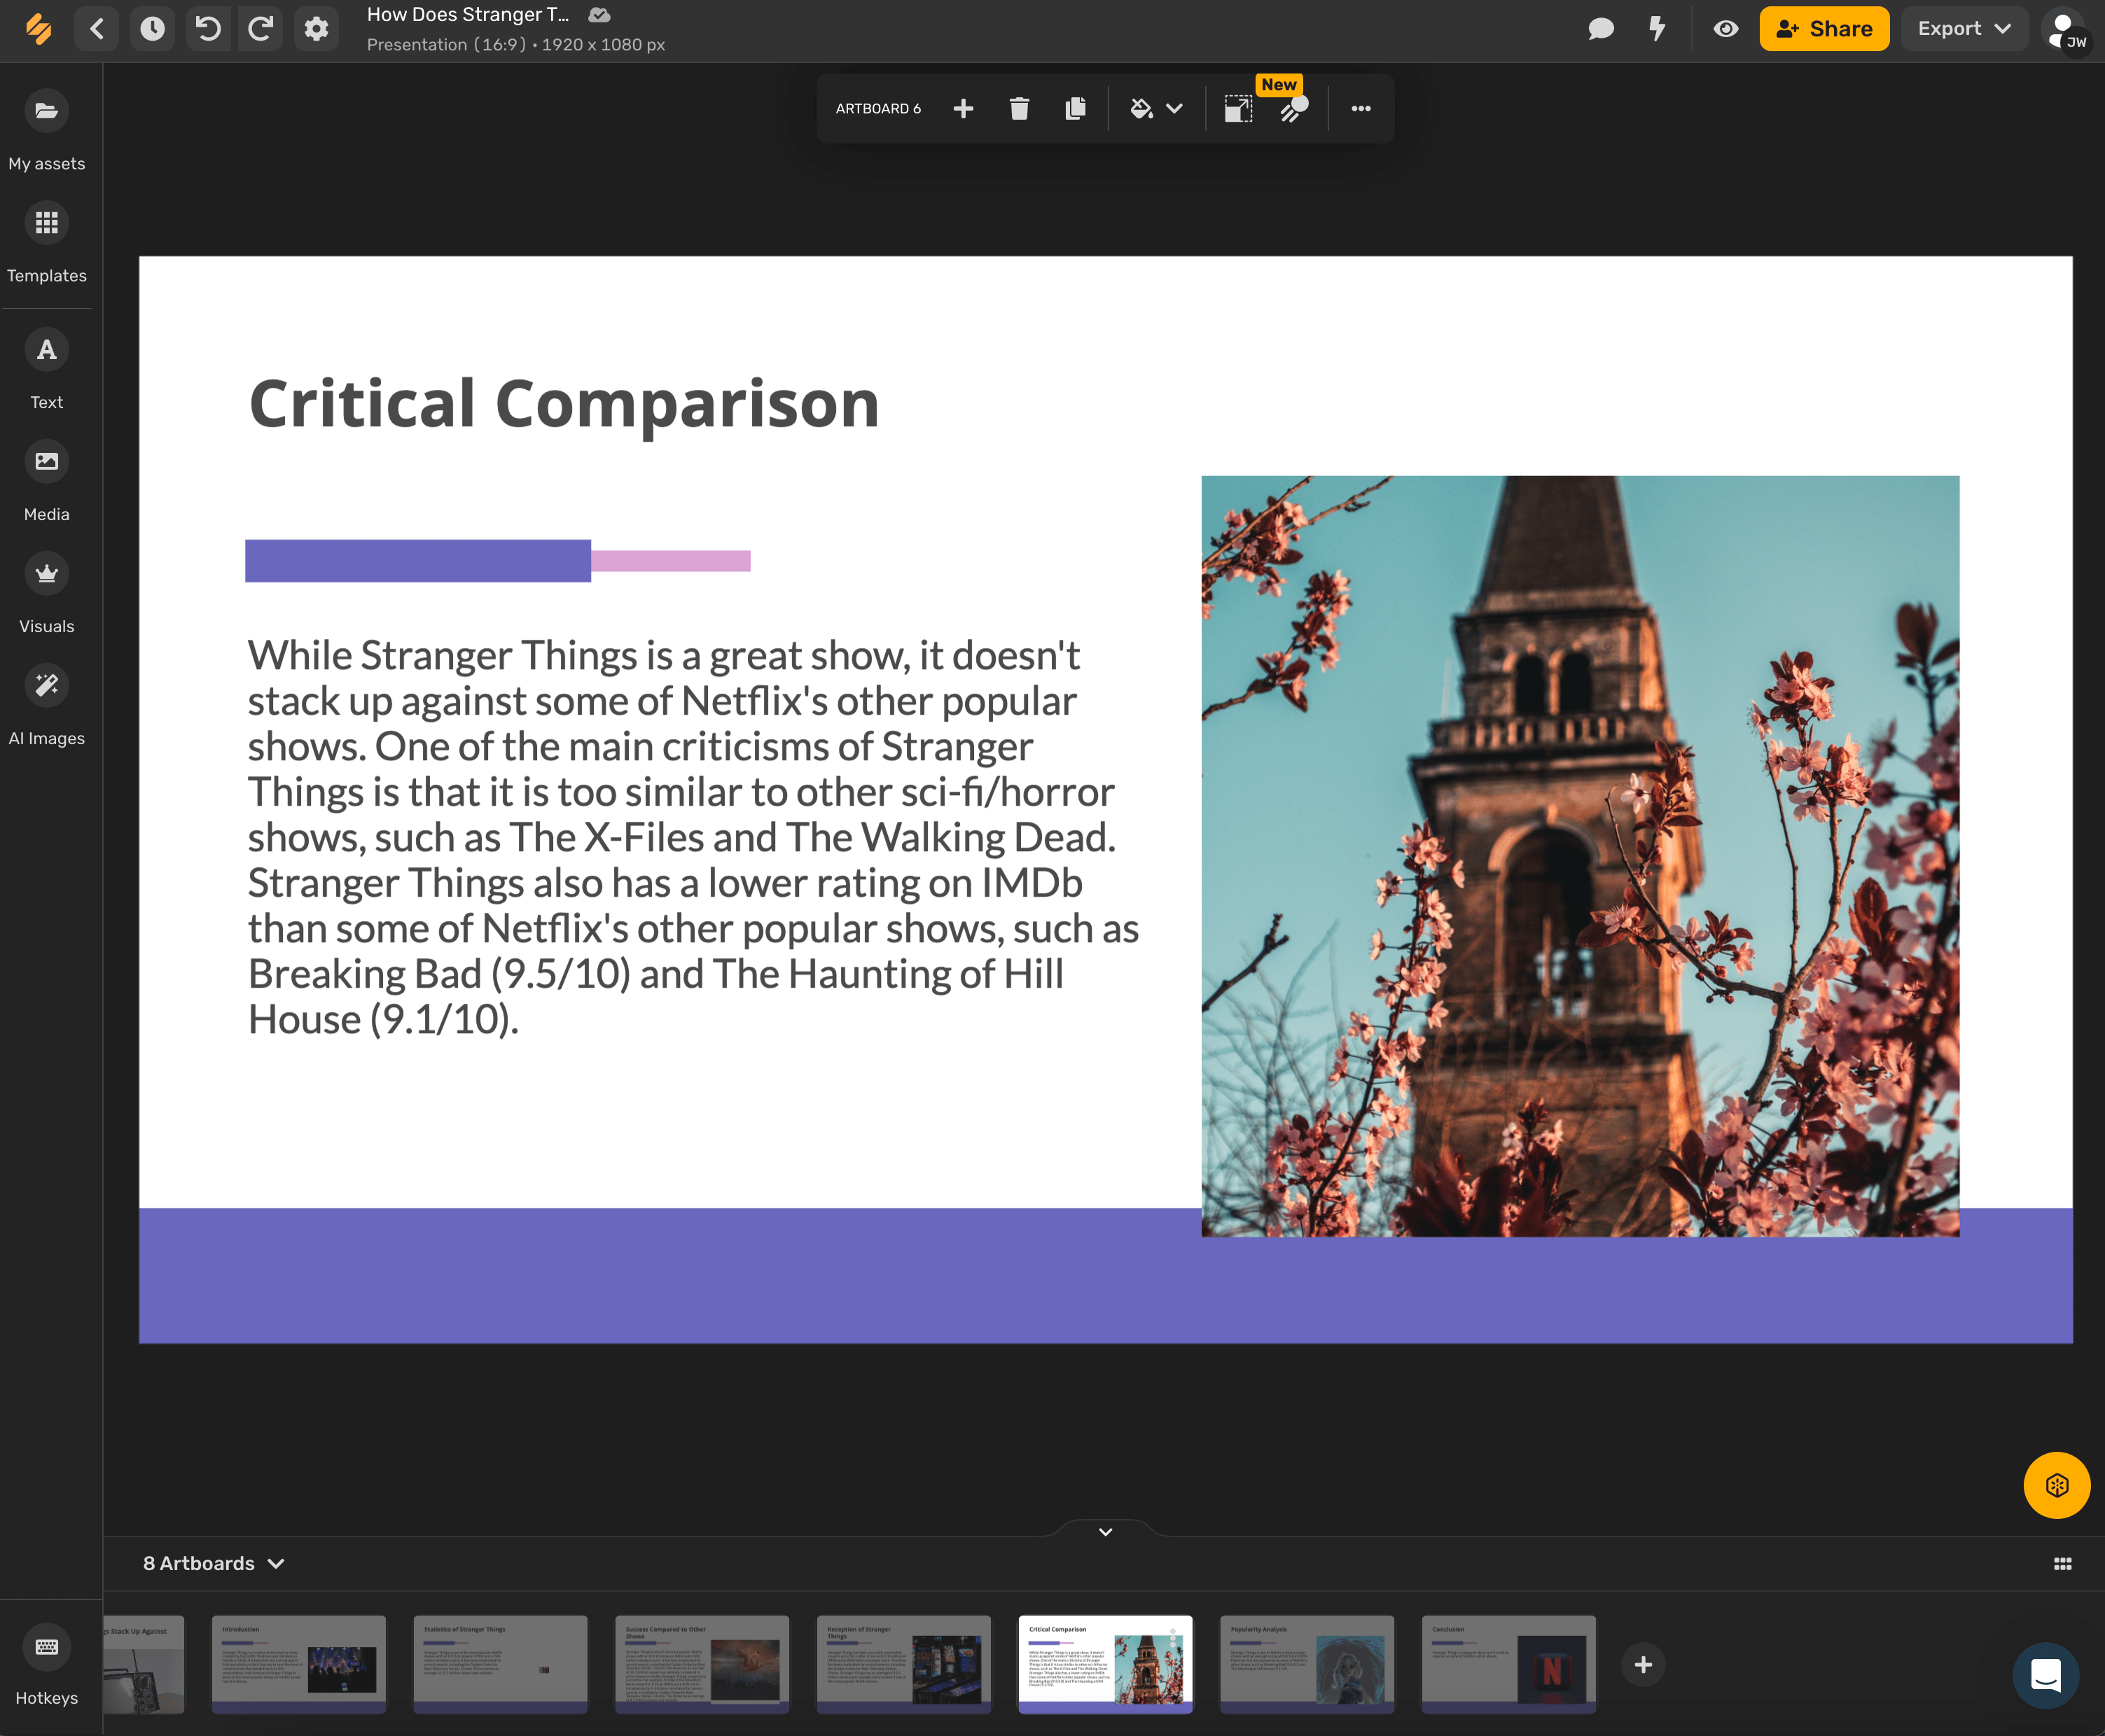Click the resize artboard icon

[1237, 109]
